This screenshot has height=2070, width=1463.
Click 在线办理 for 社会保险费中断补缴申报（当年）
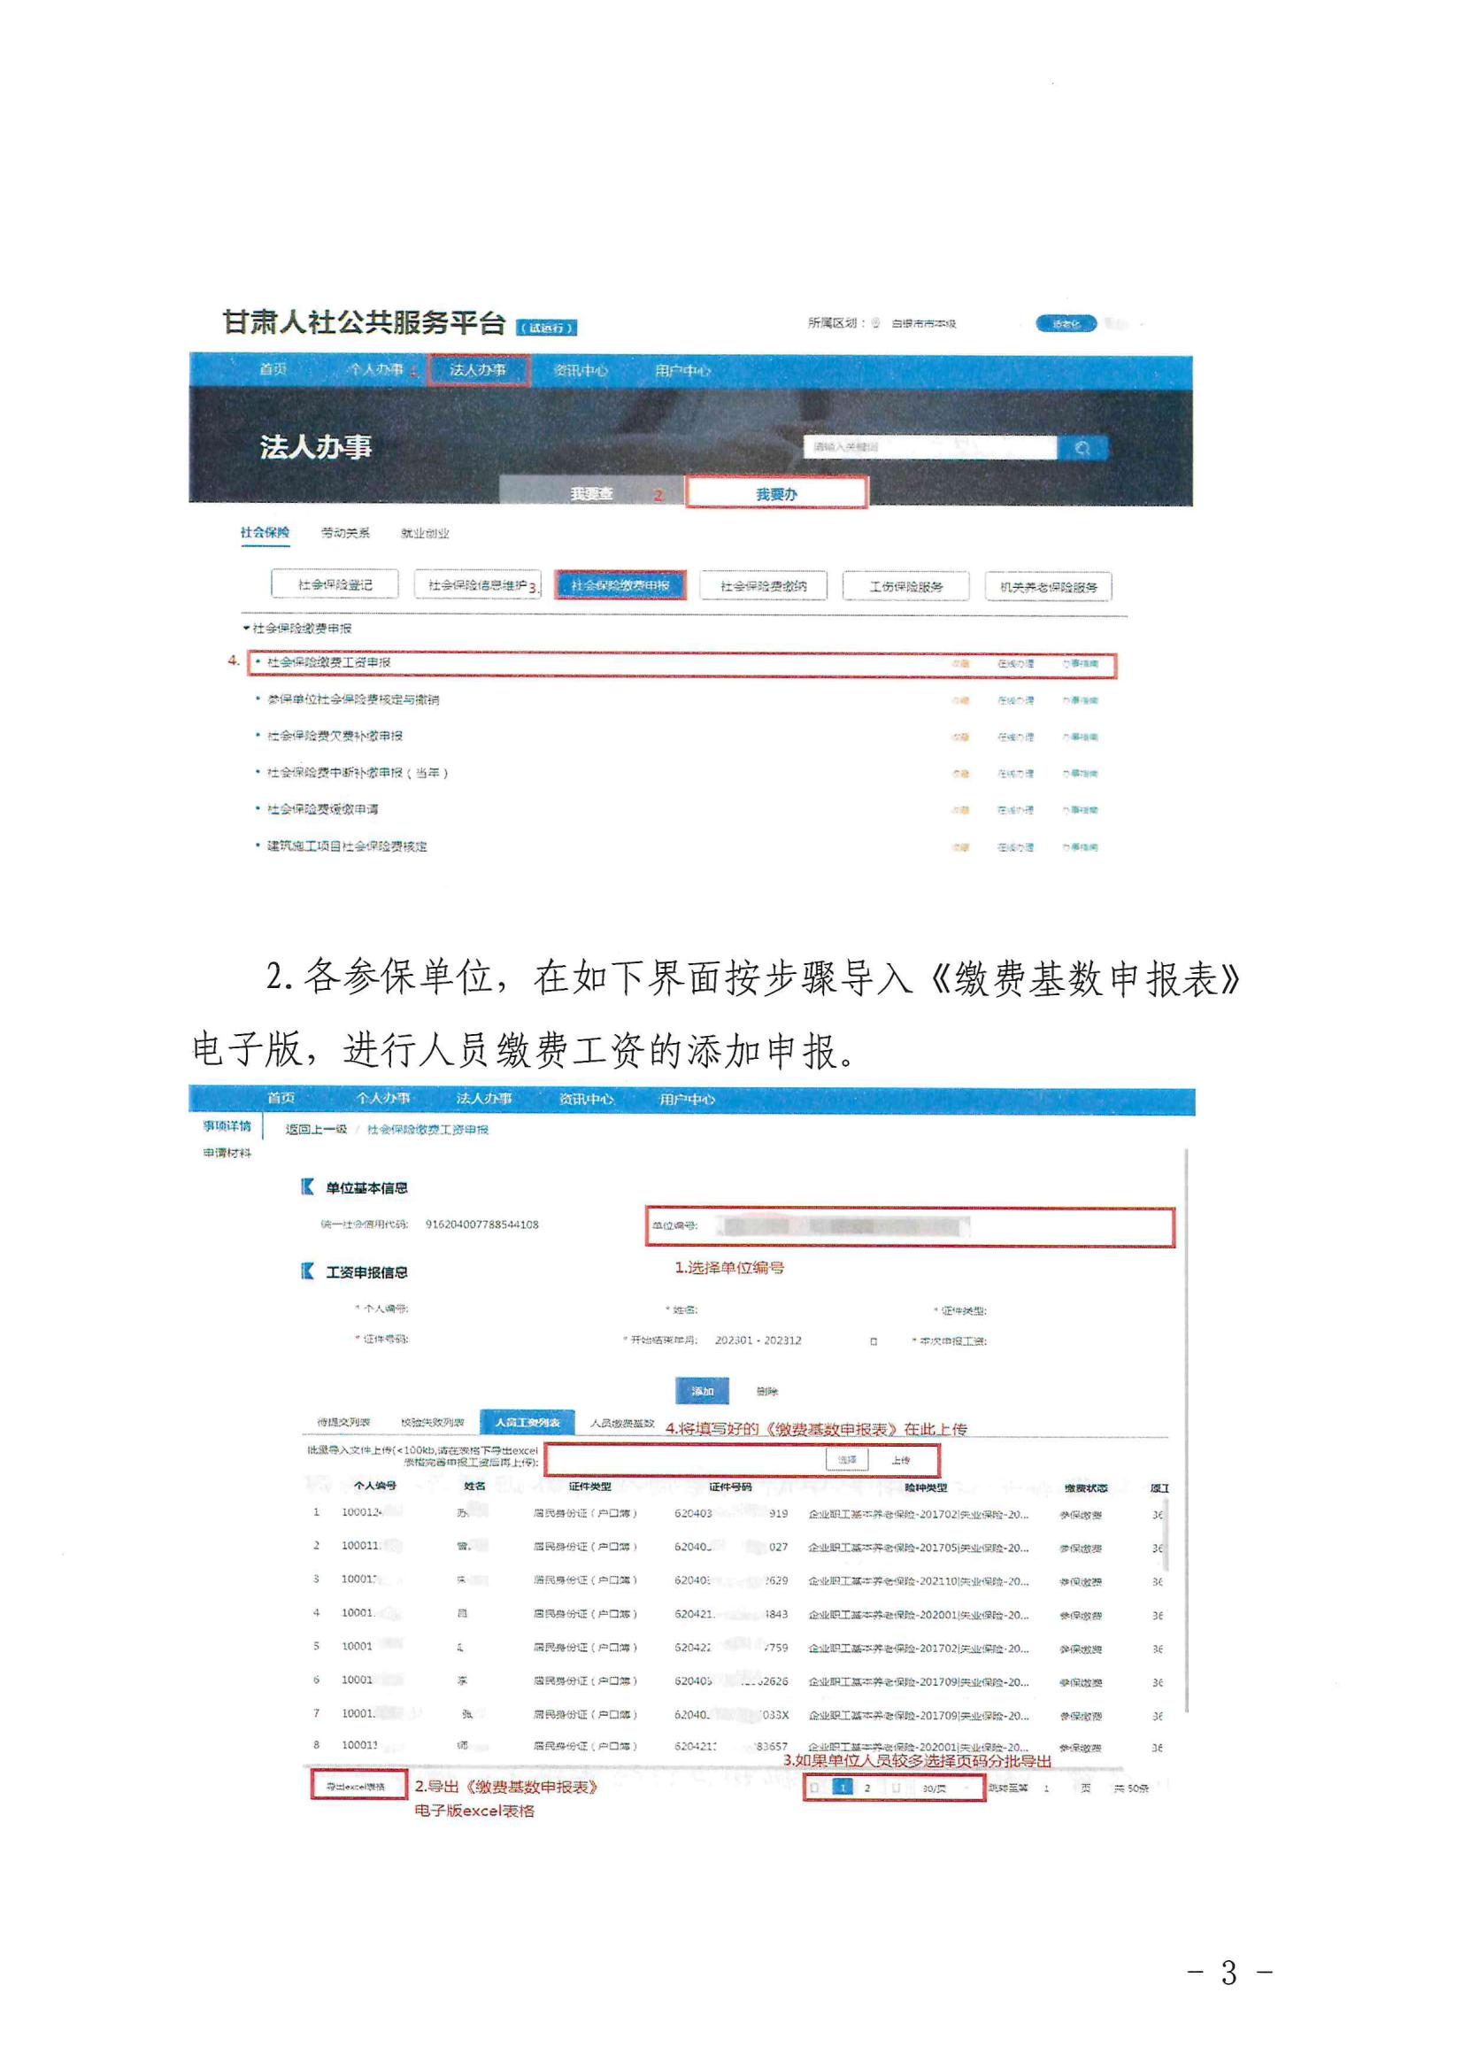click(1015, 774)
